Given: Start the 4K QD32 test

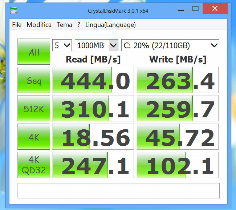Looking at the screenshot, I should tap(34, 165).
